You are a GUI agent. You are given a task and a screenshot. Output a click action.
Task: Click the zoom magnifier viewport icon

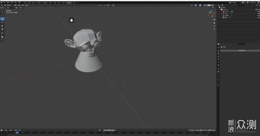(214, 20)
